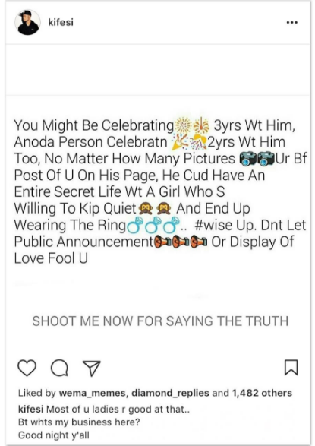Viewport: 315px width, 446px height.
Task: Open kifesi profile picture
Action: 27,23
